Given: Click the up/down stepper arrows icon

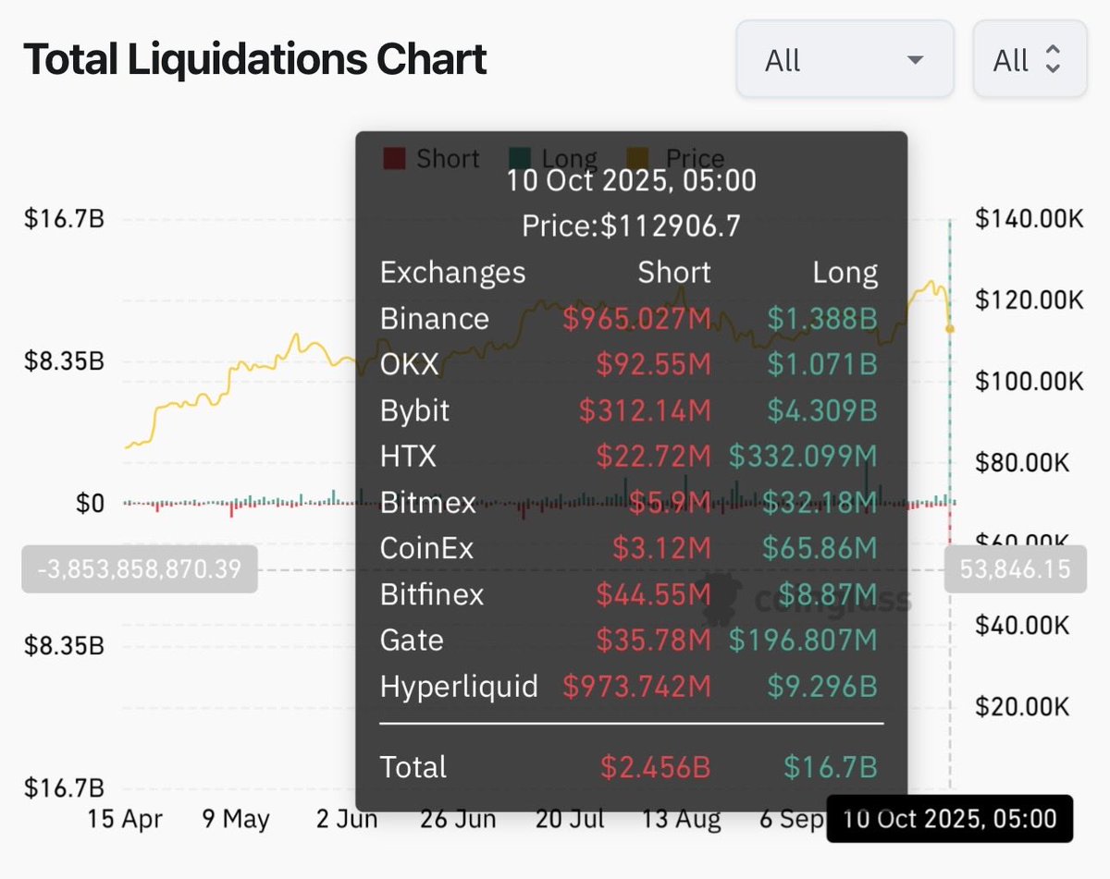Looking at the screenshot, I should (x=1052, y=61).
